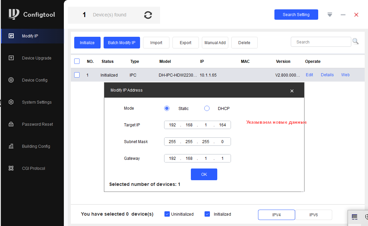Switch to the IPV4 tab

[x=276, y=215]
